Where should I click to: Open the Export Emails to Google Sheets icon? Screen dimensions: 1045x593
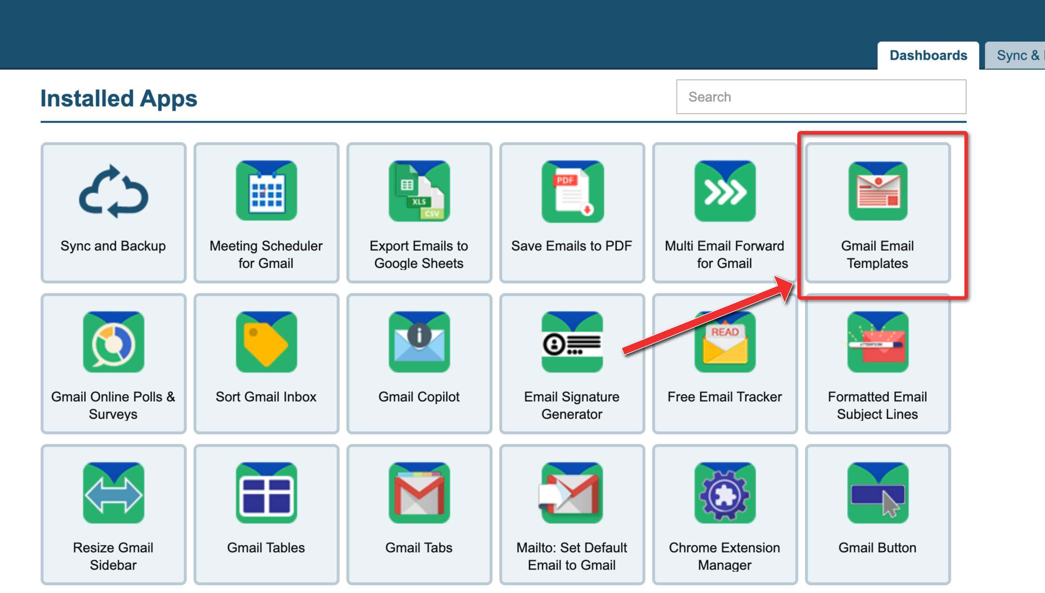click(x=419, y=191)
